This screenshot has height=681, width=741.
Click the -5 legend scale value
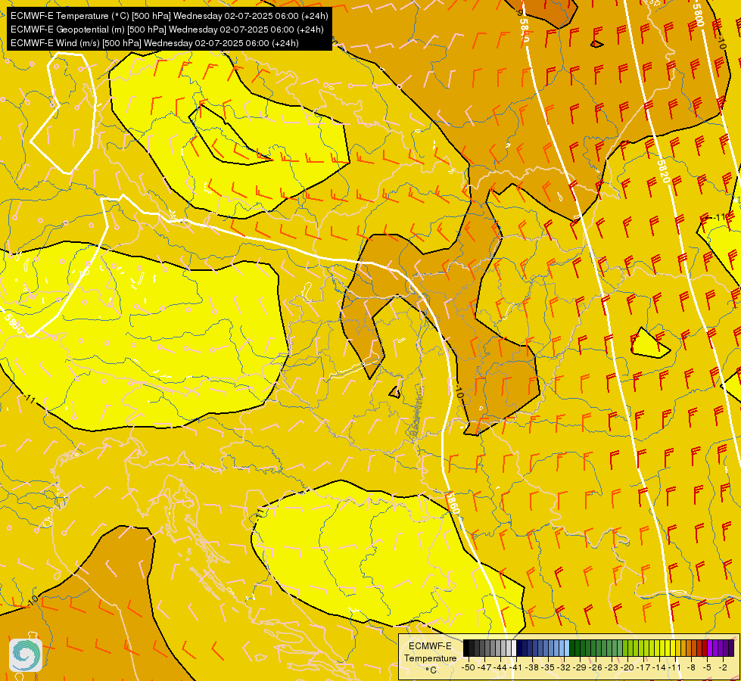click(x=707, y=667)
